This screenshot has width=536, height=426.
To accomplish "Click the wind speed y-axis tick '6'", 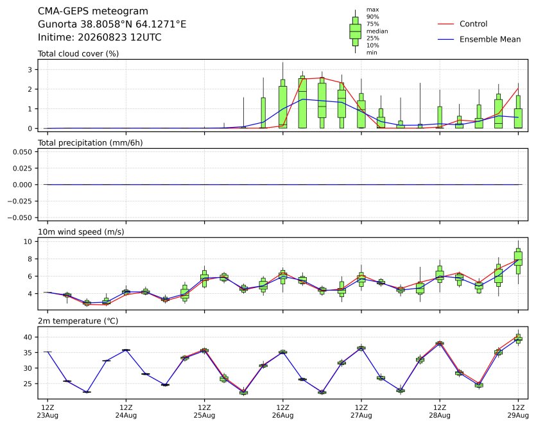I will (30, 277).
